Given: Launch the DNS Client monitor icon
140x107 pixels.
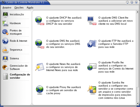Looking at the screenshot, I should [92, 21].
